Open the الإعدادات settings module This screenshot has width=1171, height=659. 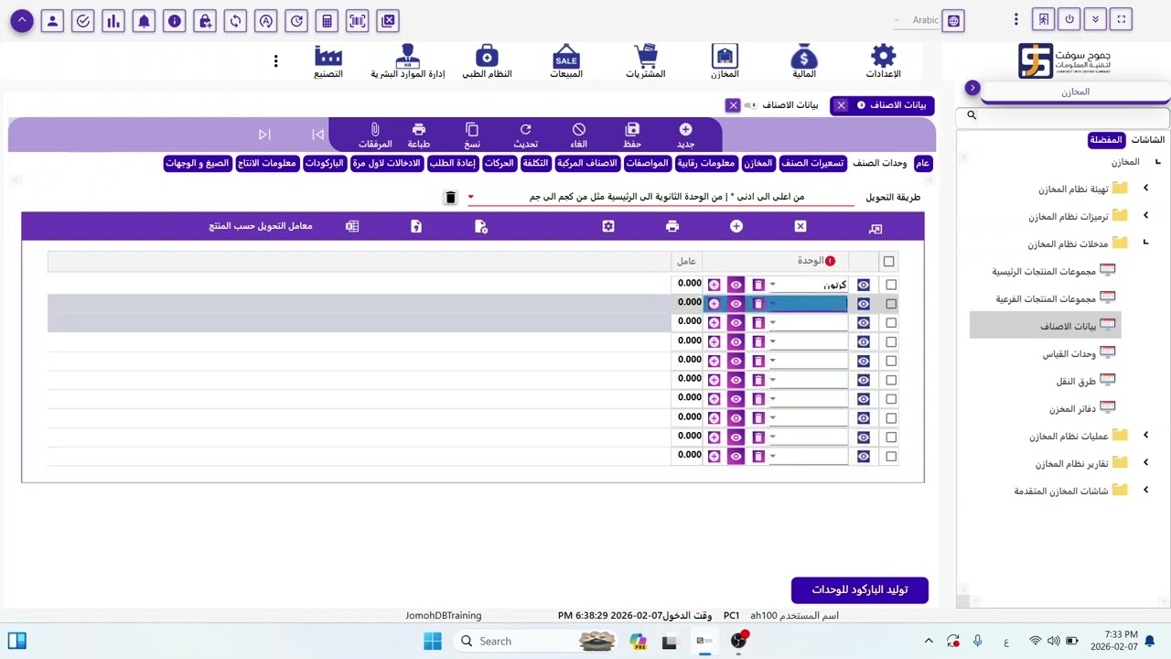[884, 61]
